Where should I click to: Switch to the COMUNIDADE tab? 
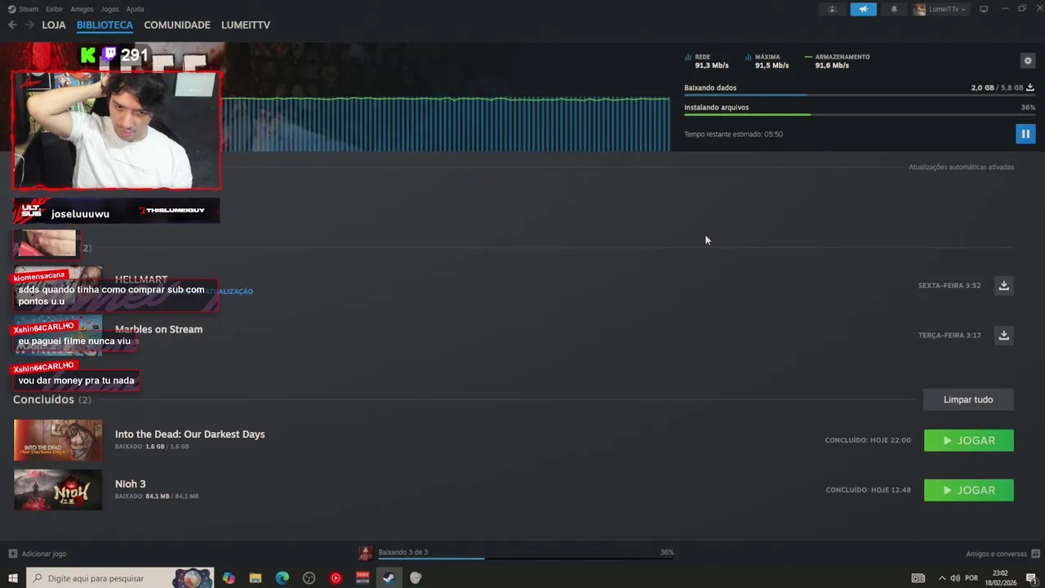pos(177,25)
